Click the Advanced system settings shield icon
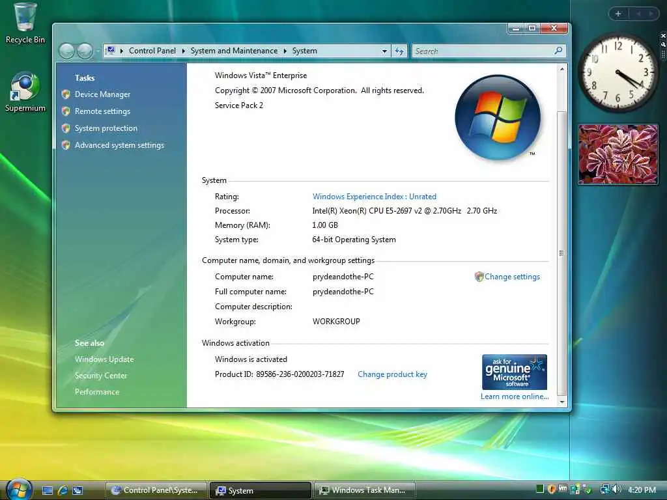This screenshot has height=500, width=667. coord(66,145)
